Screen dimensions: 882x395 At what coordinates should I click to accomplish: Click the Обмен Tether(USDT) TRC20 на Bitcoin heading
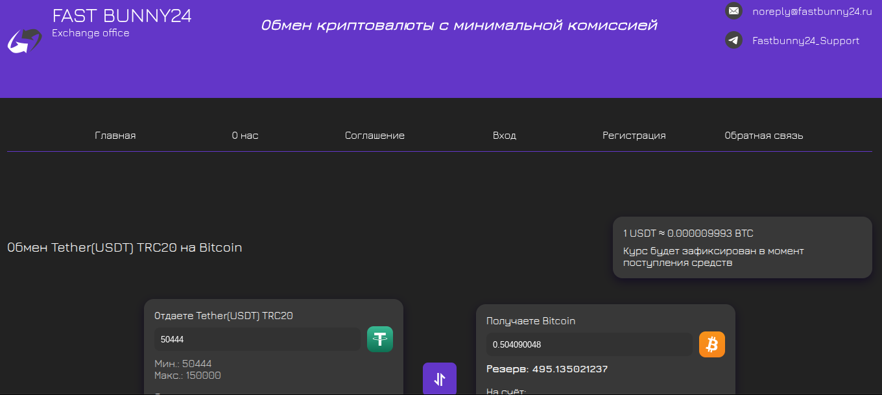(125, 248)
